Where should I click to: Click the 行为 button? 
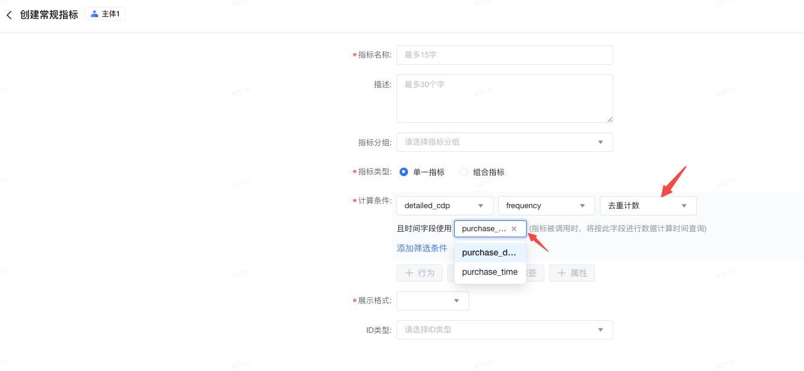click(x=420, y=273)
